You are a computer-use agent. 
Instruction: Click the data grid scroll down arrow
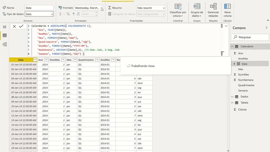[228, 151]
